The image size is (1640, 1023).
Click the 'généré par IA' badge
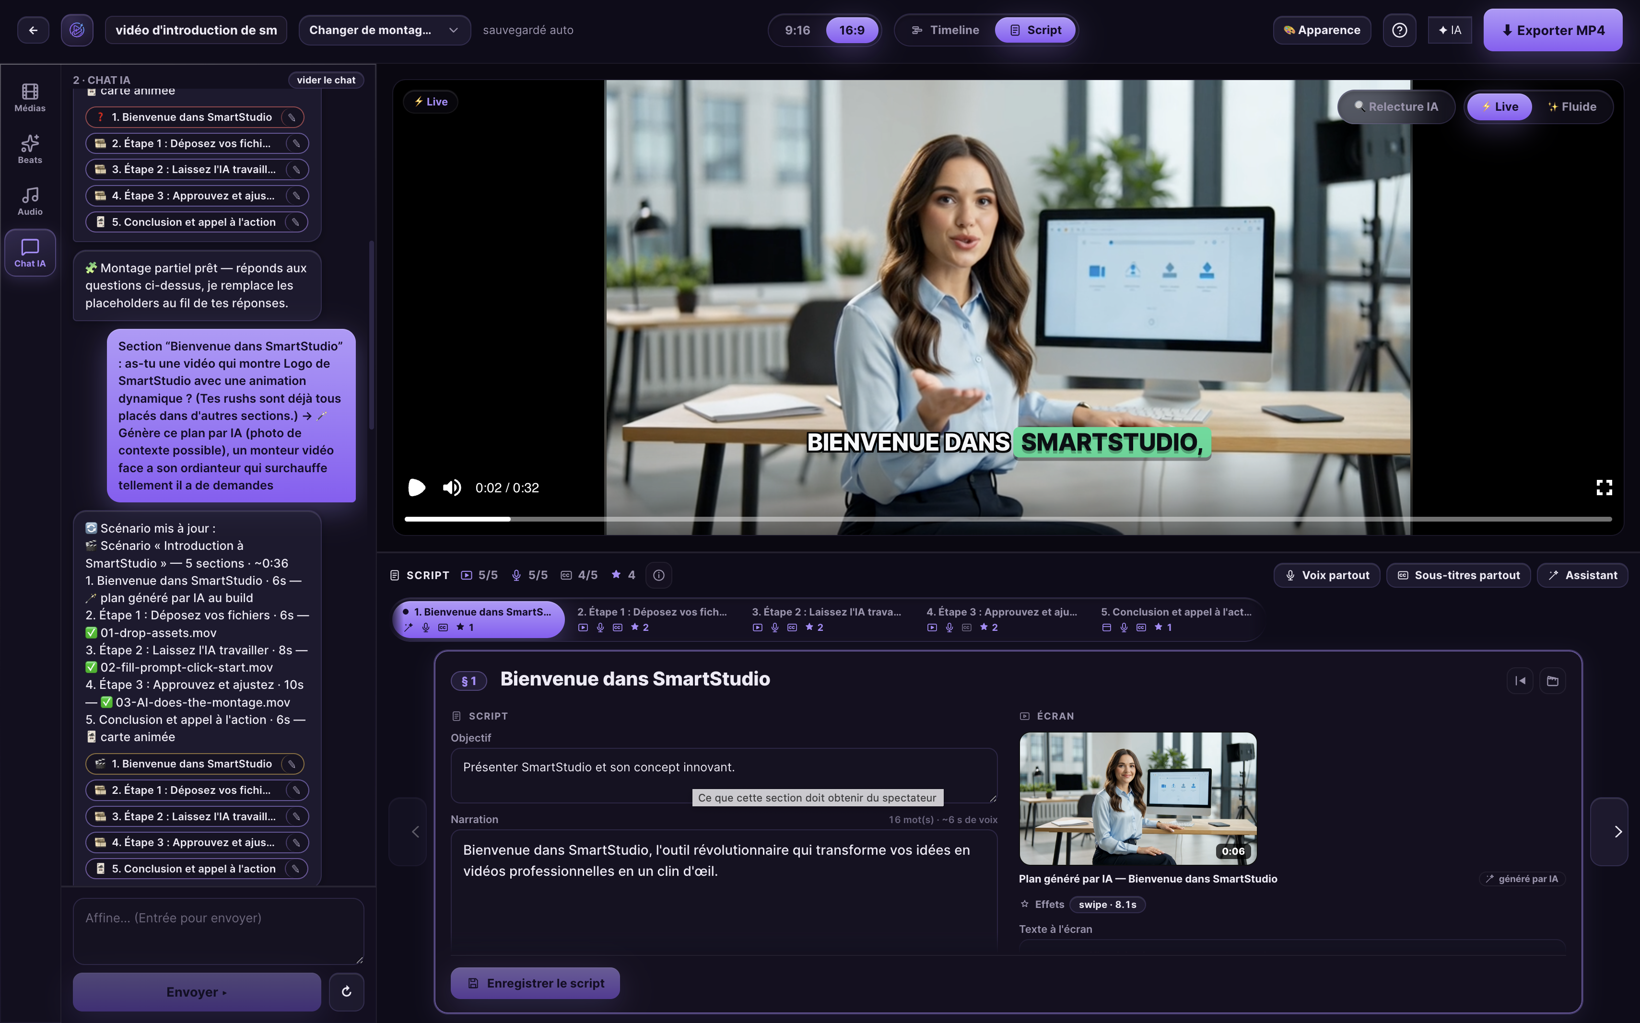[1522, 879]
